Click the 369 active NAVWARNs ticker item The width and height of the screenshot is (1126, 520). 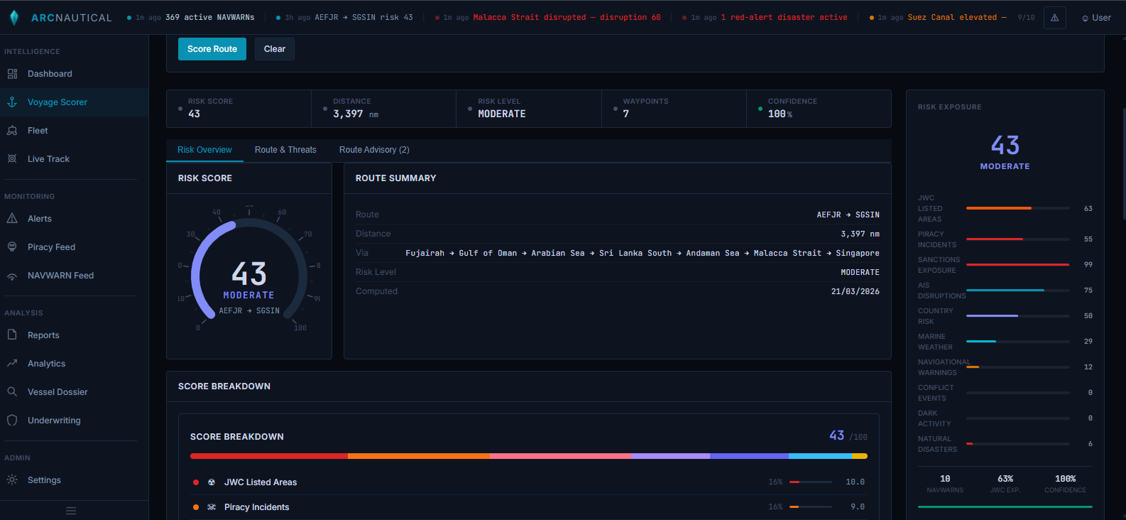(x=190, y=18)
